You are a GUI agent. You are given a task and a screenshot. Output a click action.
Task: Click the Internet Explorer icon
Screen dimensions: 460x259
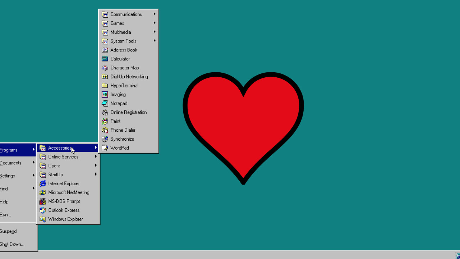coord(43,183)
